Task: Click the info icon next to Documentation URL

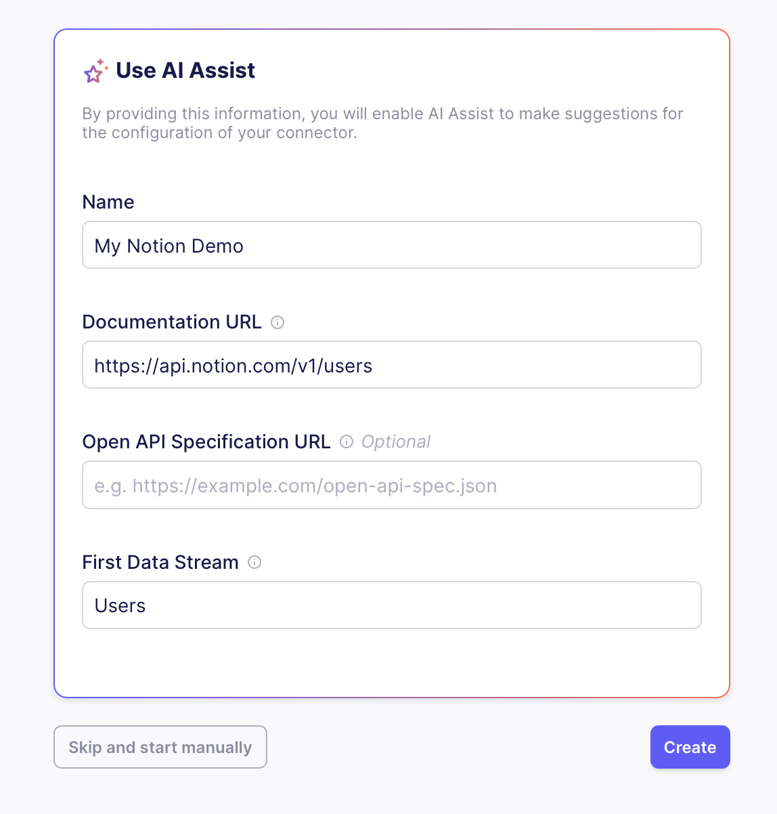Action: [277, 322]
